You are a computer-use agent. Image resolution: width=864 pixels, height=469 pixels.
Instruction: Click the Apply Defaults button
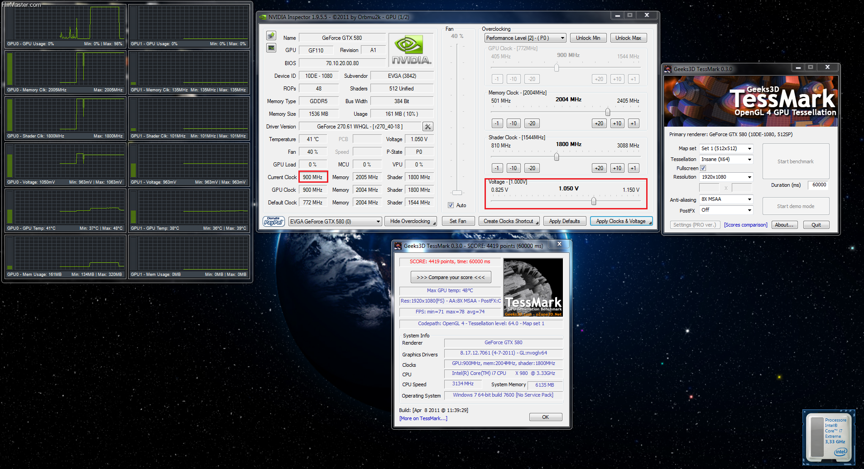(x=564, y=221)
